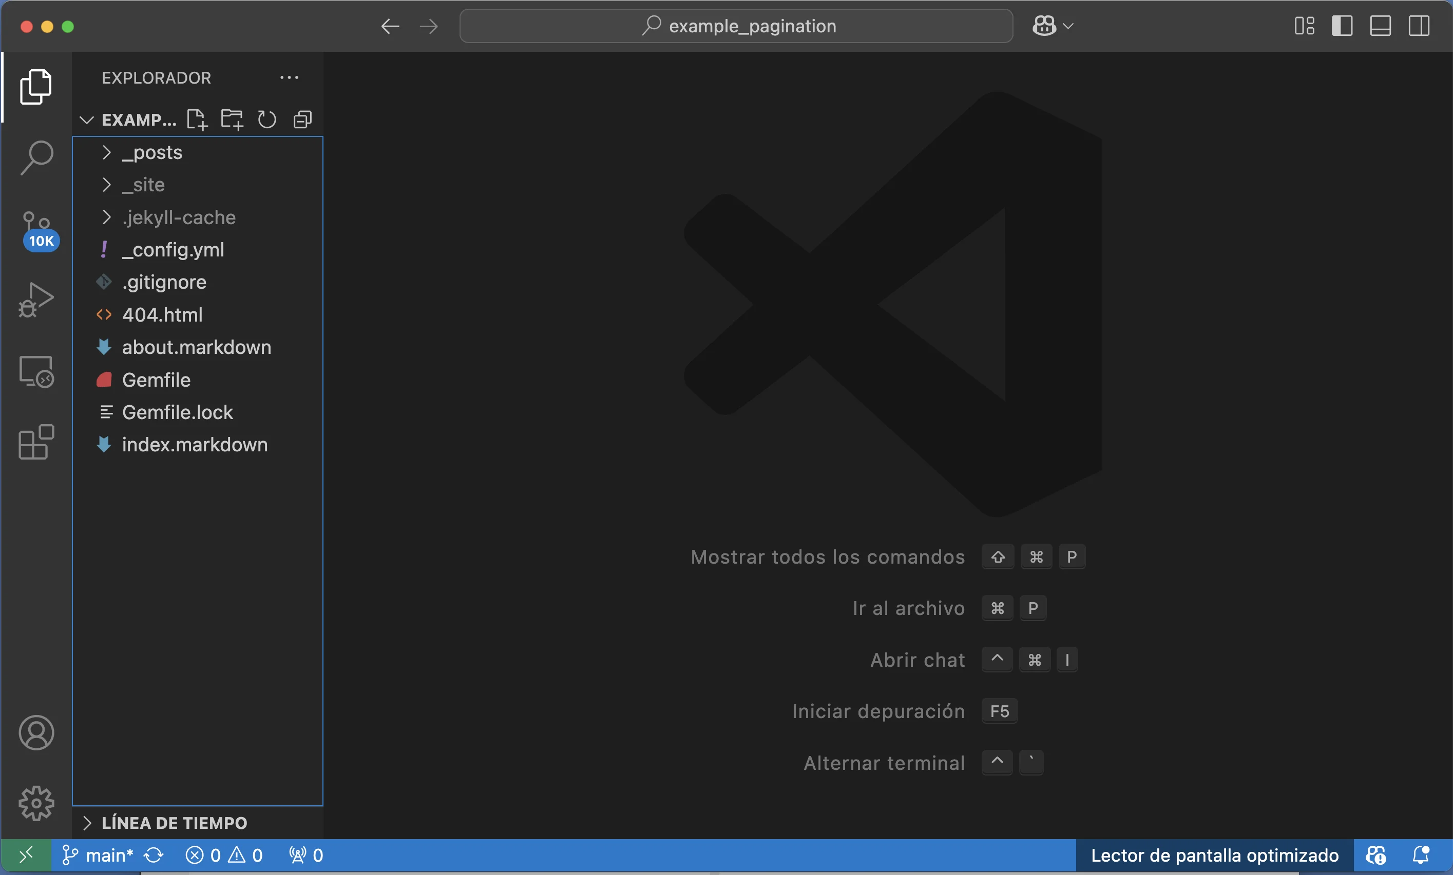Click the Alternar terminal label
The image size is (1453, 875).
click(885, 763)
